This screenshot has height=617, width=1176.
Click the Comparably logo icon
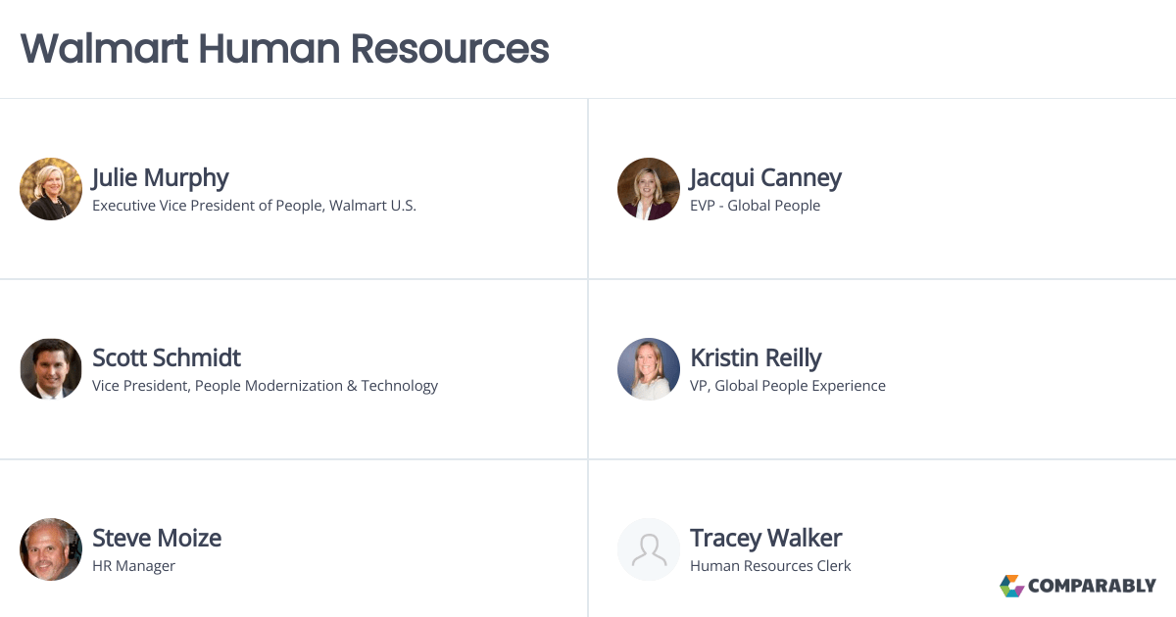pos(1011,586)
